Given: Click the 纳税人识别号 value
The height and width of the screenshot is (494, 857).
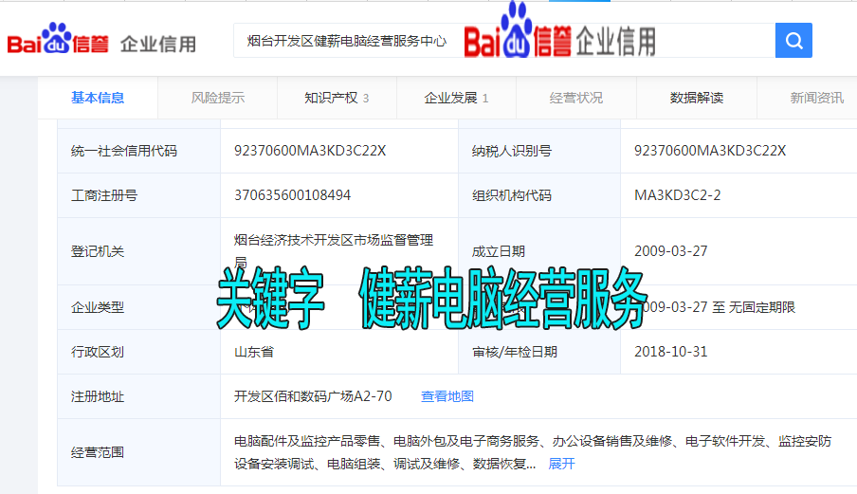Looking at the screenshot, I should pyautogui.click(x=710, y=151).
